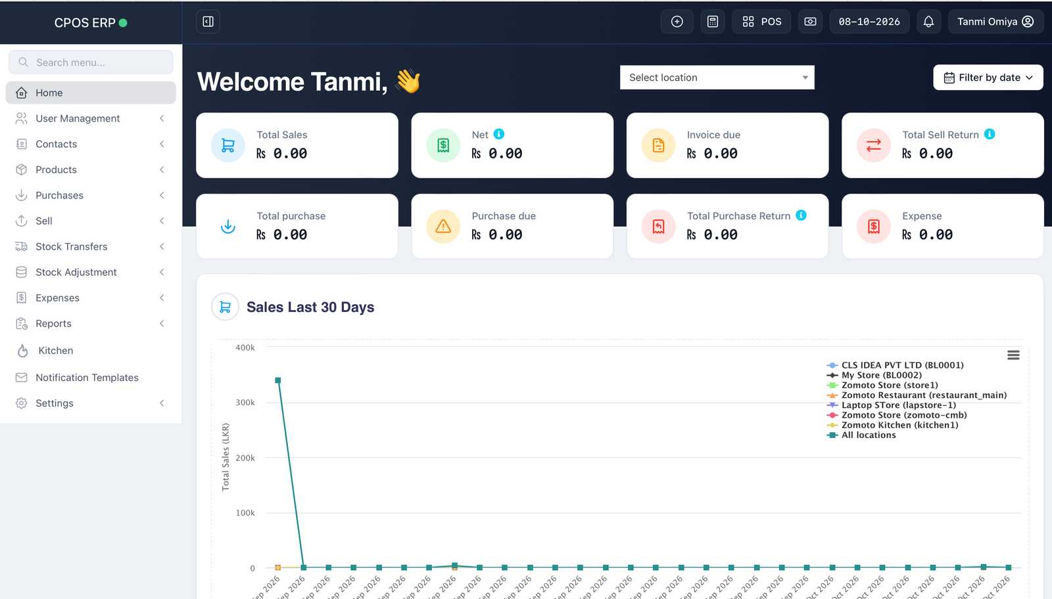
Task: Click the Total Purchase Return info icon
Action: [x=801, y=215]
